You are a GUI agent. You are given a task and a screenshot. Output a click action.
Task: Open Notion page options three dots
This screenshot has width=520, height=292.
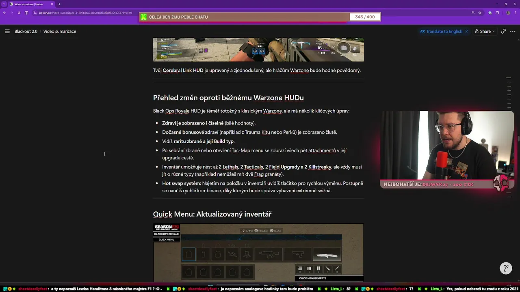[x=512, y=31]
